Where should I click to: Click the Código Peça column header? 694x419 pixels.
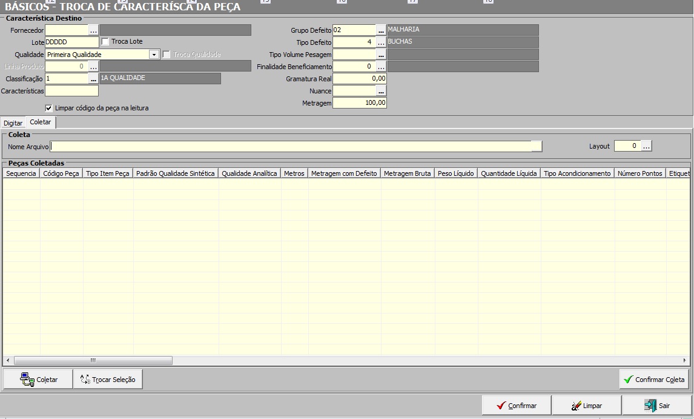(x=61, y=173)
